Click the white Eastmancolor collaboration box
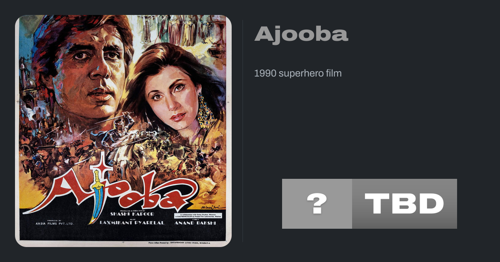 (198, 215)
